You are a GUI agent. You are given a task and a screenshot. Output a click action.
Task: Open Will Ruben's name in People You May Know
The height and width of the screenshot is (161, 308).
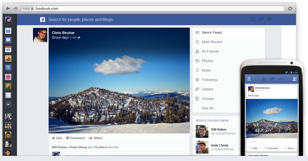(x=219, y=130)
